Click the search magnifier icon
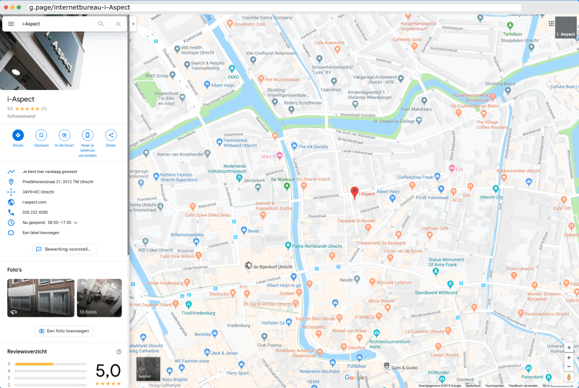This screenshot has width=579, height=388. click(x=101, y=24)
